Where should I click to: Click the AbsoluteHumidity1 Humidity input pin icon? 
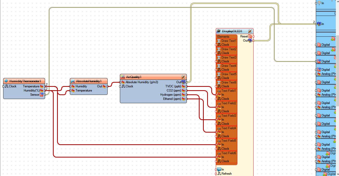point(73,86)
